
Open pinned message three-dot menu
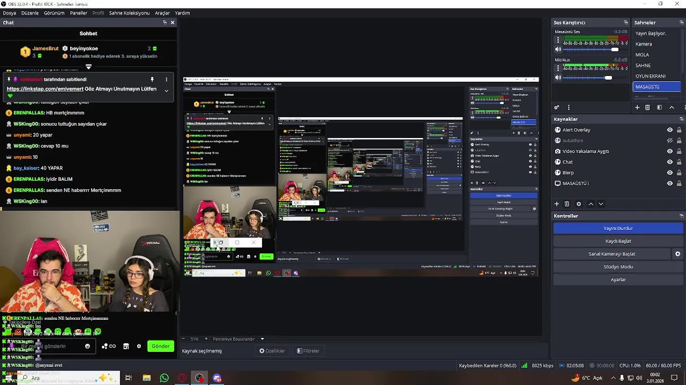pos(166,79)
